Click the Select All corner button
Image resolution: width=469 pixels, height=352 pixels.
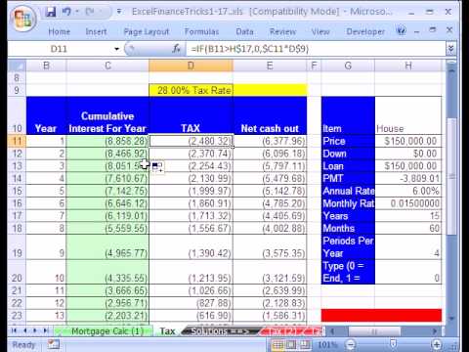click(17, 66)
